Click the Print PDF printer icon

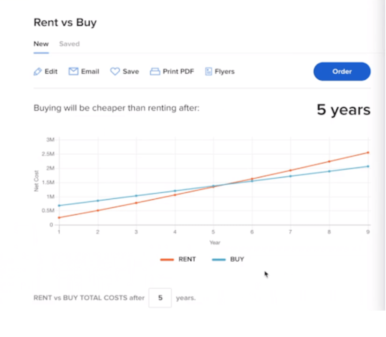point(155,72)
